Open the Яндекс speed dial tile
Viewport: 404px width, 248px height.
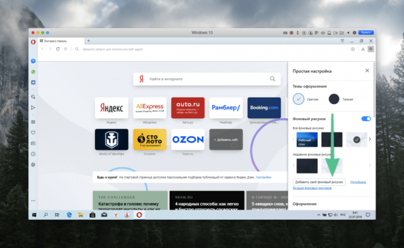pyautogui.click(x=112, y=108)
